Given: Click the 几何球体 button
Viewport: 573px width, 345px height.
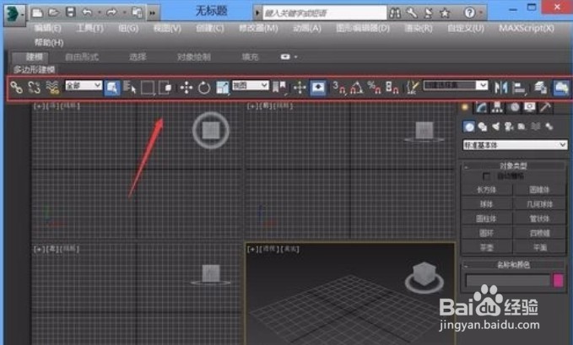Looking at the screenshot, I should 540,204.
